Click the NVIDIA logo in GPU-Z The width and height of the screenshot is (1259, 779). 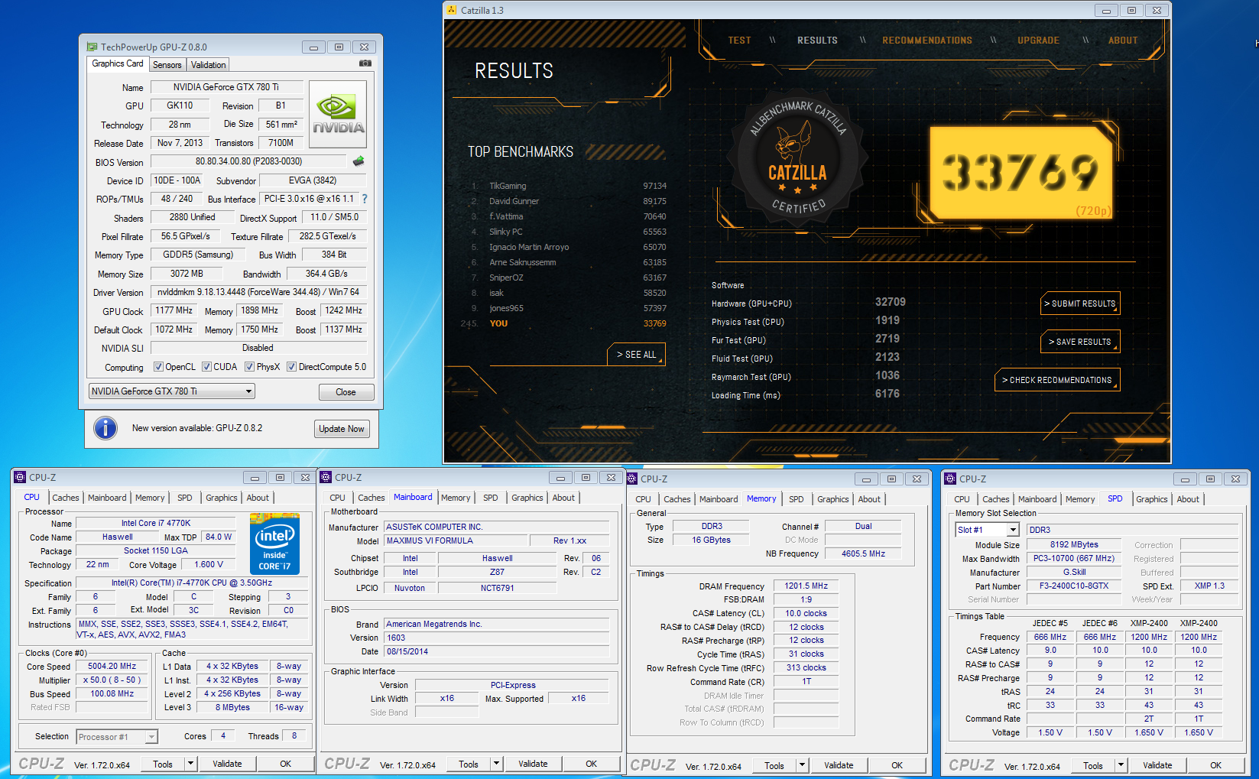pos(338,115)
